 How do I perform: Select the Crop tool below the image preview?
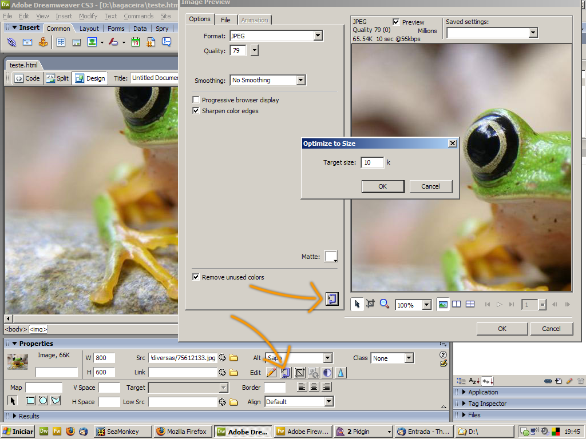[x=370, y=304]
